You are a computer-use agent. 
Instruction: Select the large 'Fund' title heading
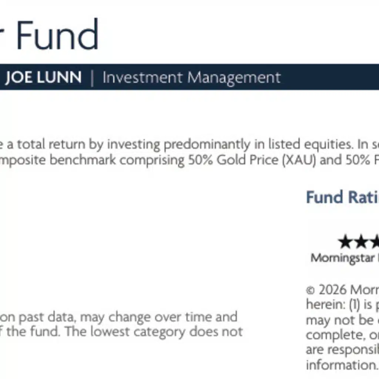[x=57, y=34]
